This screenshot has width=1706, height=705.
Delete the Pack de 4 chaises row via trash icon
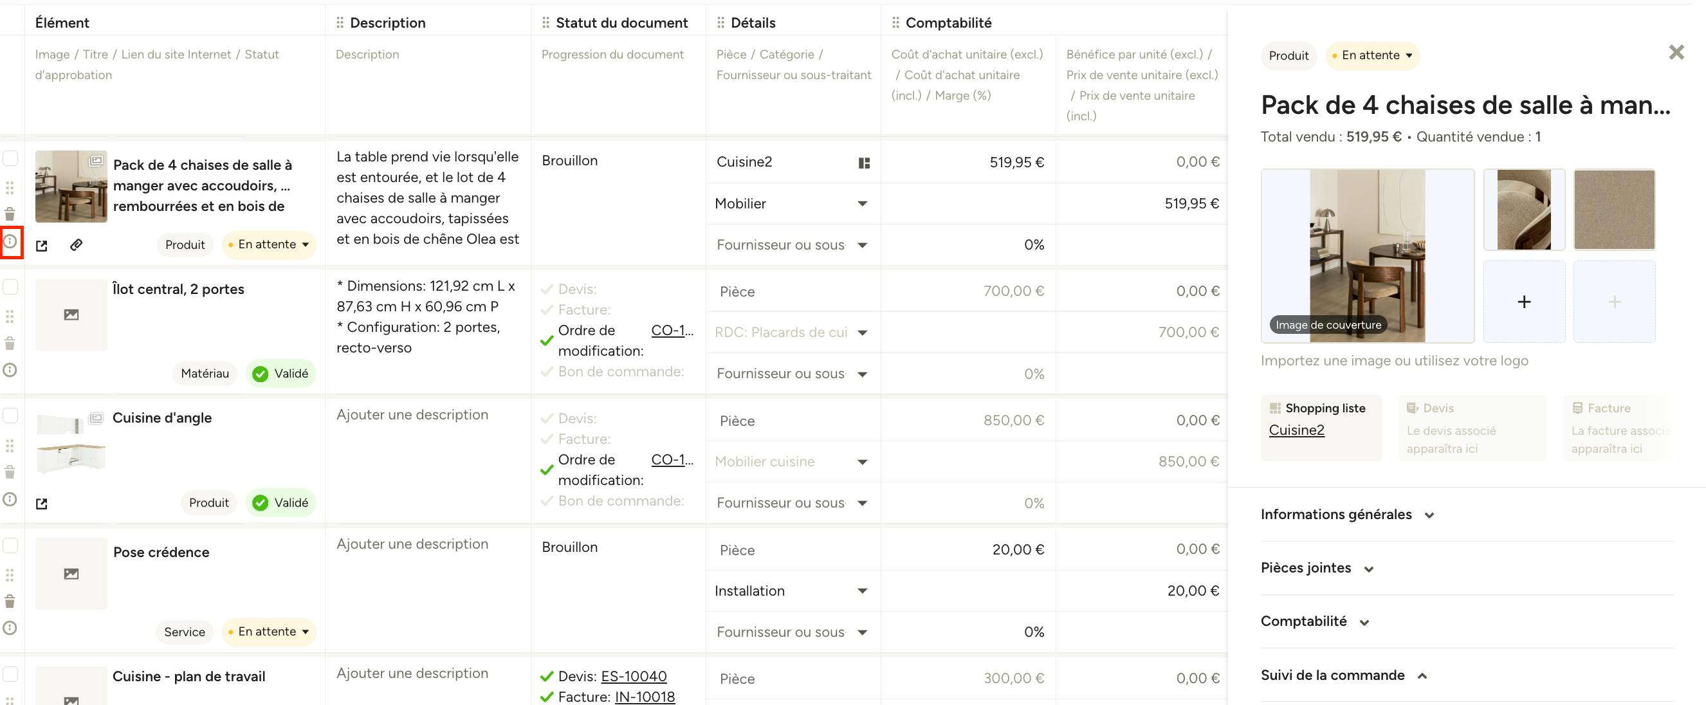(x=10, y=214)
